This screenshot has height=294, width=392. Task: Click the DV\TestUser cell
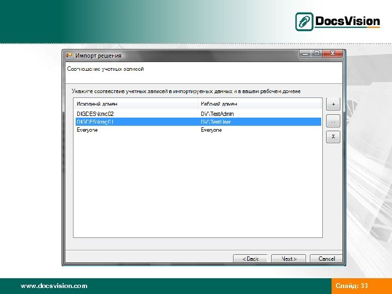tap(216, 122)
